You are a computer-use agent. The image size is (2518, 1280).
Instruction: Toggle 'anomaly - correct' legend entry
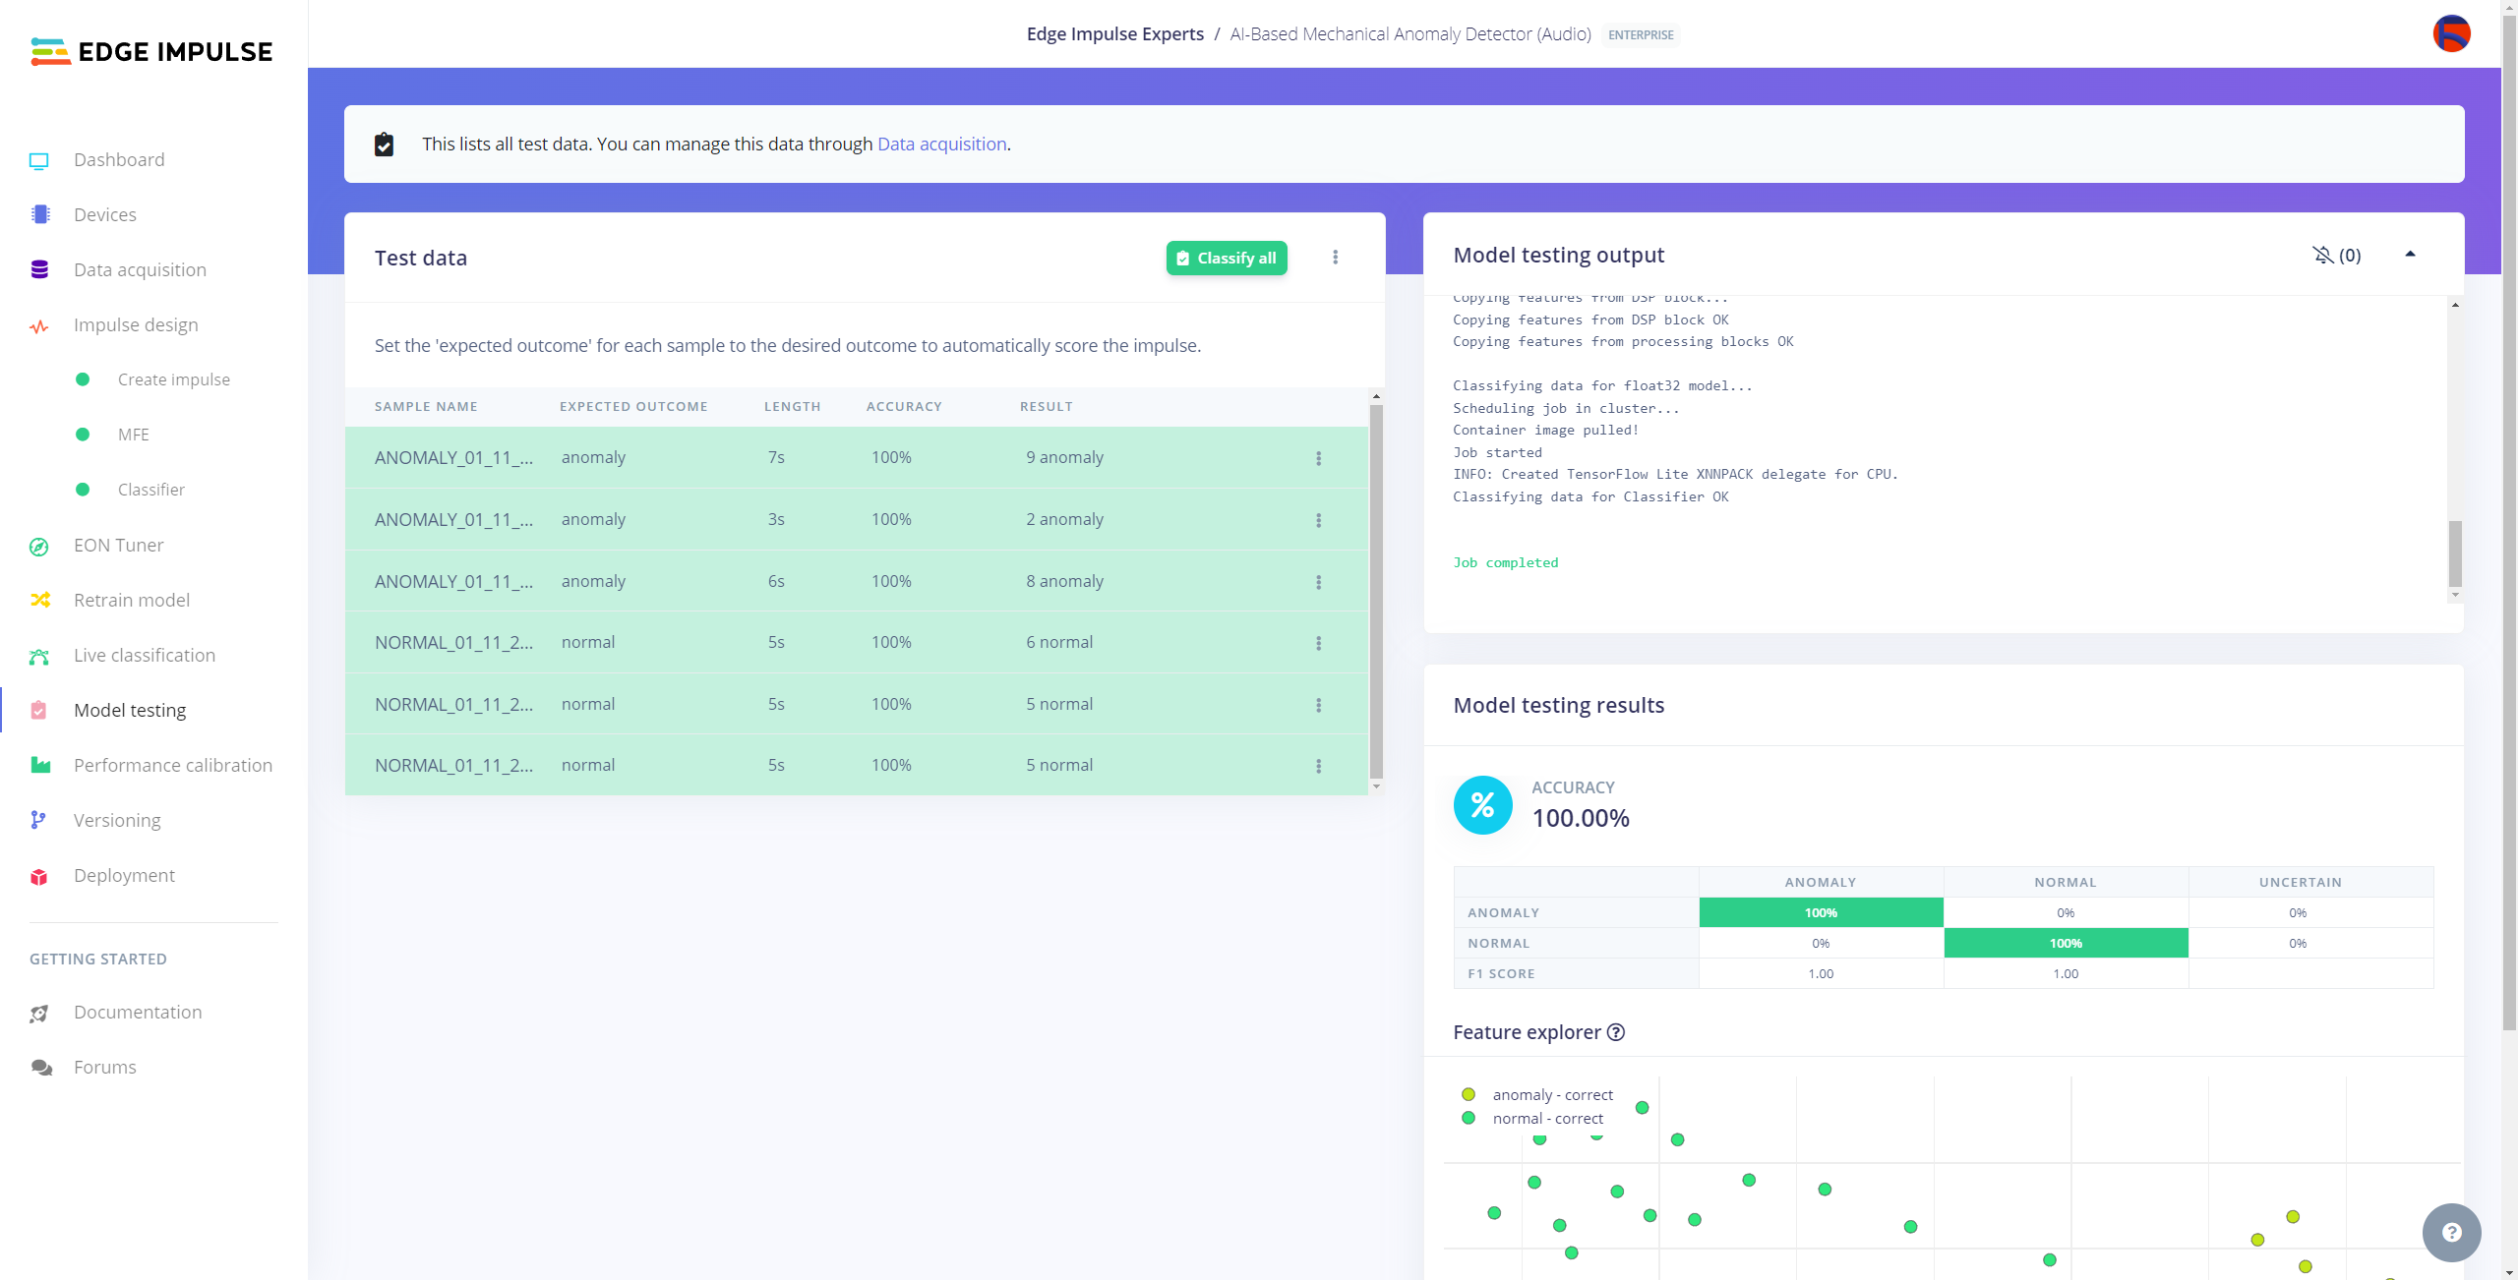pyautogui.click(x=1552, y=1094)
